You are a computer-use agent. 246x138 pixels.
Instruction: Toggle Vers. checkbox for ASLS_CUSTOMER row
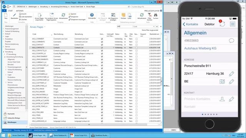(x=102, y=68)
